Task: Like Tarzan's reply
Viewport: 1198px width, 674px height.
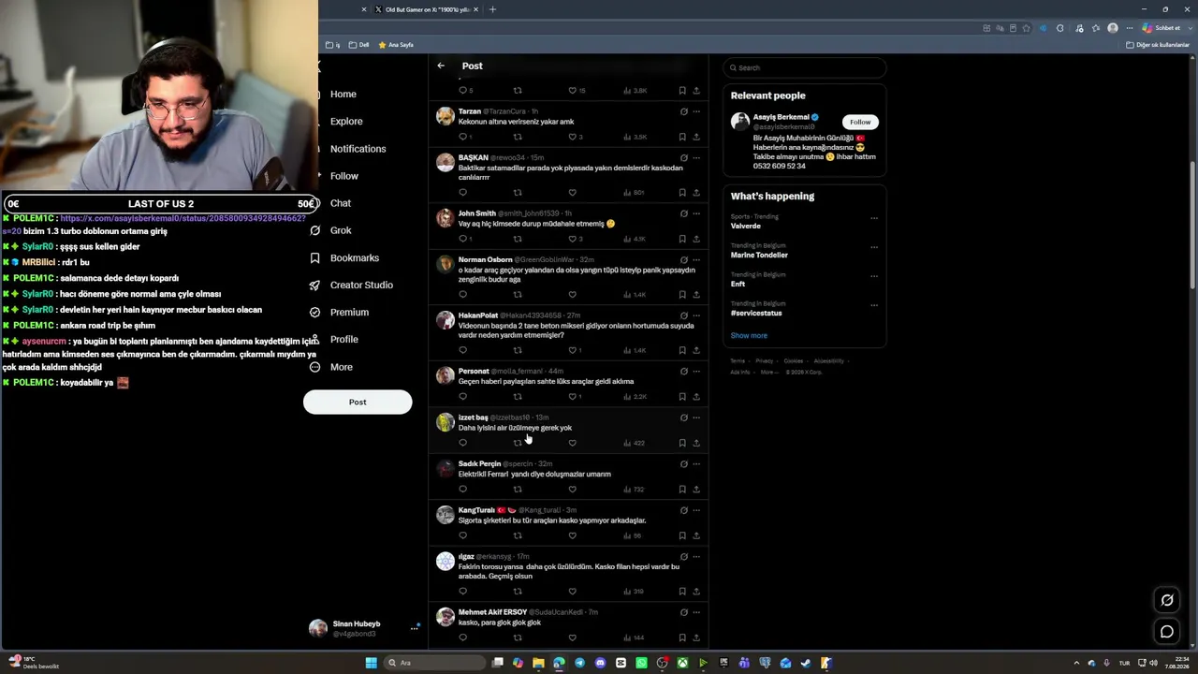Action: 572,137
